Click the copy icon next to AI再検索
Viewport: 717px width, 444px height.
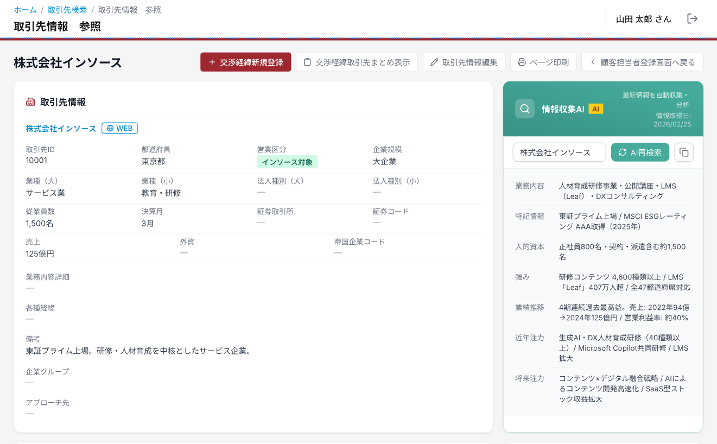683,153
